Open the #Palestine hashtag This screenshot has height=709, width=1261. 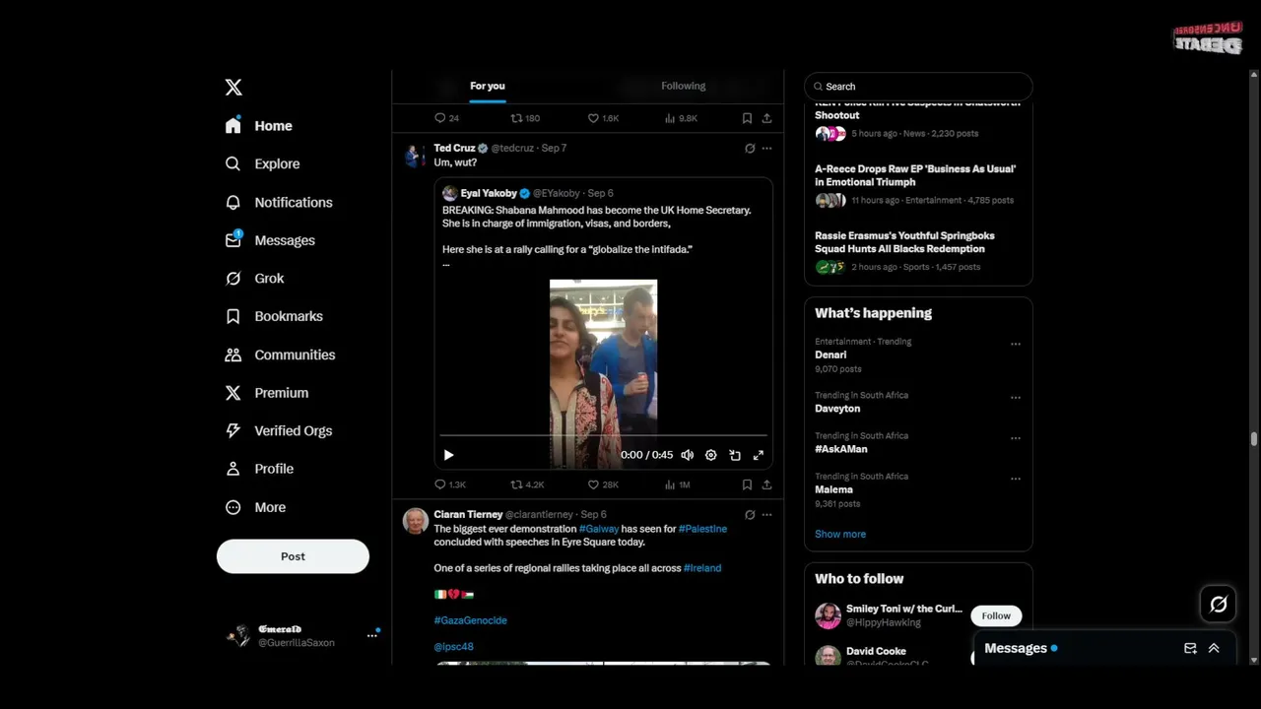pos(702,529)
